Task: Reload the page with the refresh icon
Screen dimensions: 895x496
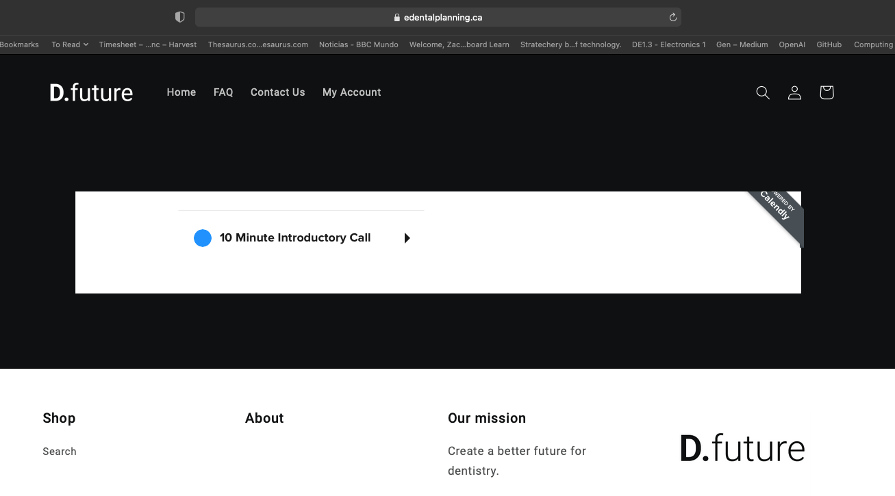Action: 672,17
